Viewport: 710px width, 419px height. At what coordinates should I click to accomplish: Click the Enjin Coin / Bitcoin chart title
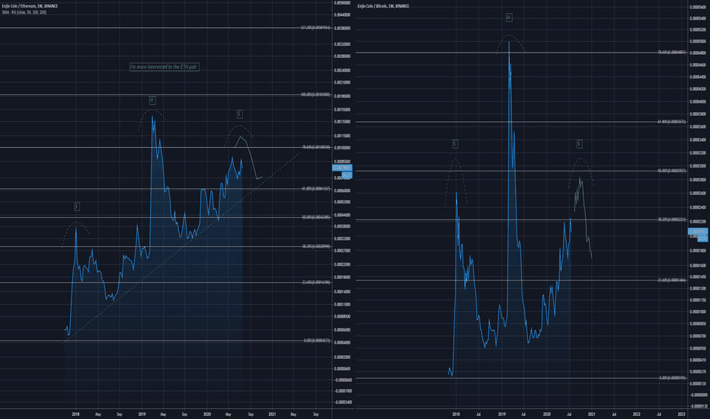click(383, 6)
